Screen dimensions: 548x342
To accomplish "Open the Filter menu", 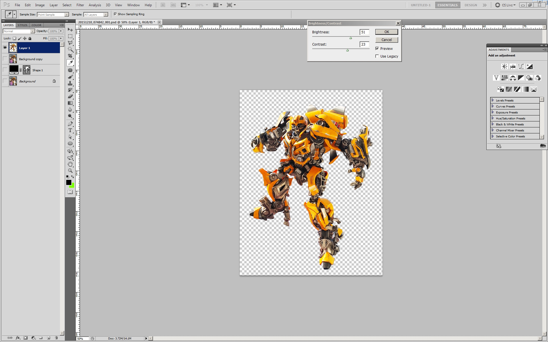I will point(80,5).
